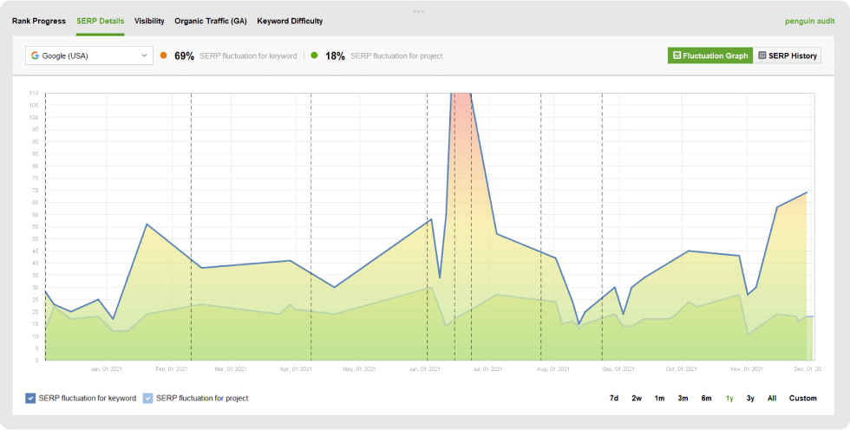The width and height of the screenshot is (850, 430).
Task: Toggle the SERP fluctuation for project checkbox
Action: tap(148, 398)
